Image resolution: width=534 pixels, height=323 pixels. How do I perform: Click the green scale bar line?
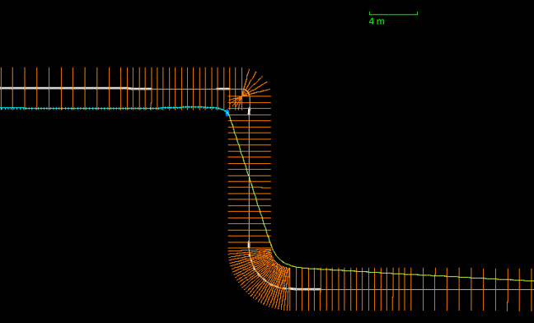coord(393,14)
